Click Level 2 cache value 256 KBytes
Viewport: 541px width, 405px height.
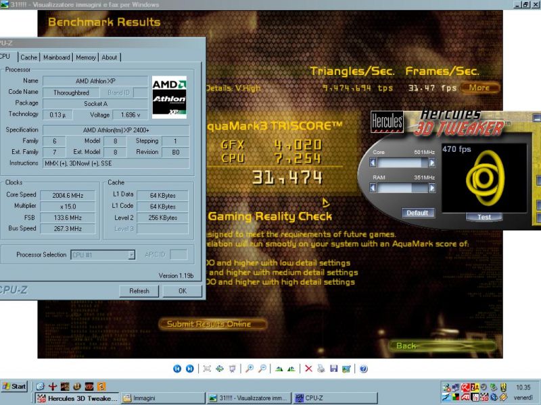pyautogui.click(x=162, y=217)
